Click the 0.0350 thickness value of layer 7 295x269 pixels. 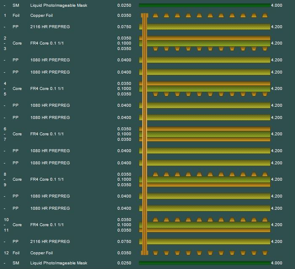[x=124, y=140]
